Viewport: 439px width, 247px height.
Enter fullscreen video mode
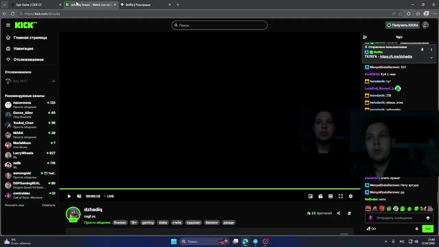pos(341,196)
